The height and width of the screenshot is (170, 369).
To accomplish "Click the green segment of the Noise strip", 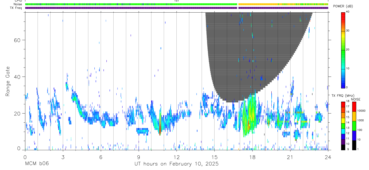I will click(x=131, y=4).
